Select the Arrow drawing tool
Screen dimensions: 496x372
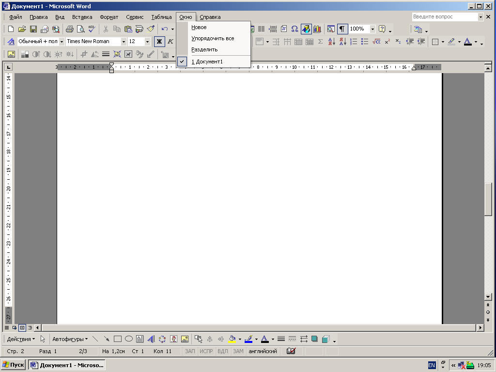107,339
